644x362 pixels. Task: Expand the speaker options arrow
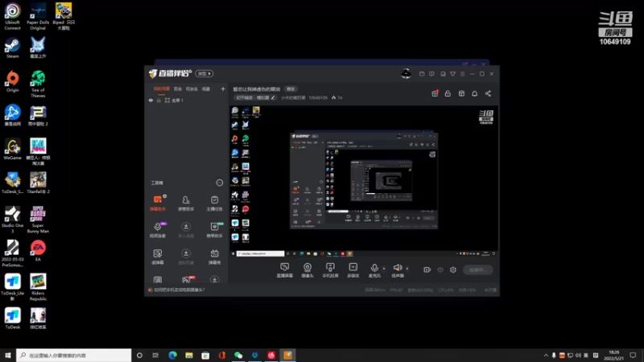[407, 269]
